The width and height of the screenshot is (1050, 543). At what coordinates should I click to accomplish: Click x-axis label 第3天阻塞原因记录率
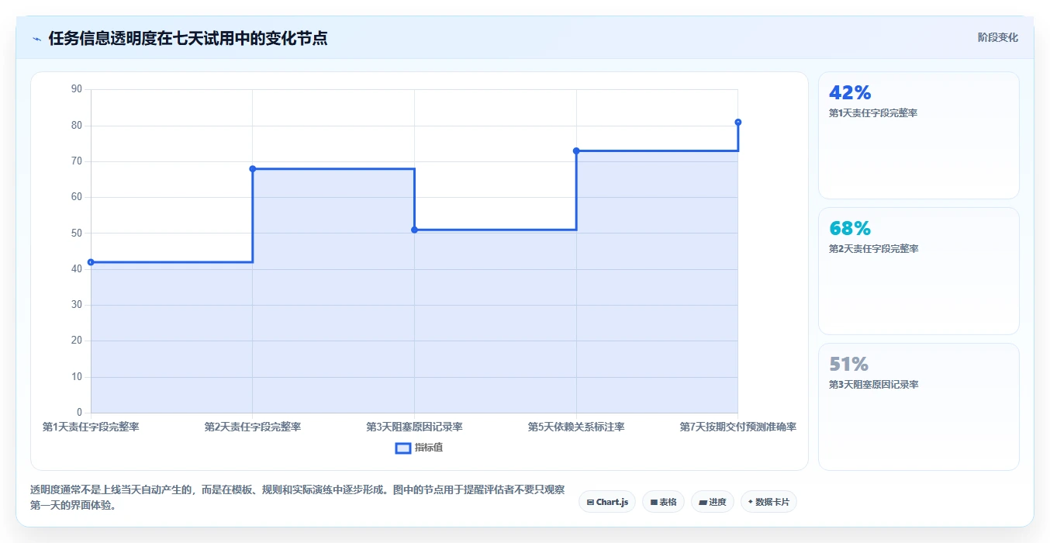click(414, 427)
